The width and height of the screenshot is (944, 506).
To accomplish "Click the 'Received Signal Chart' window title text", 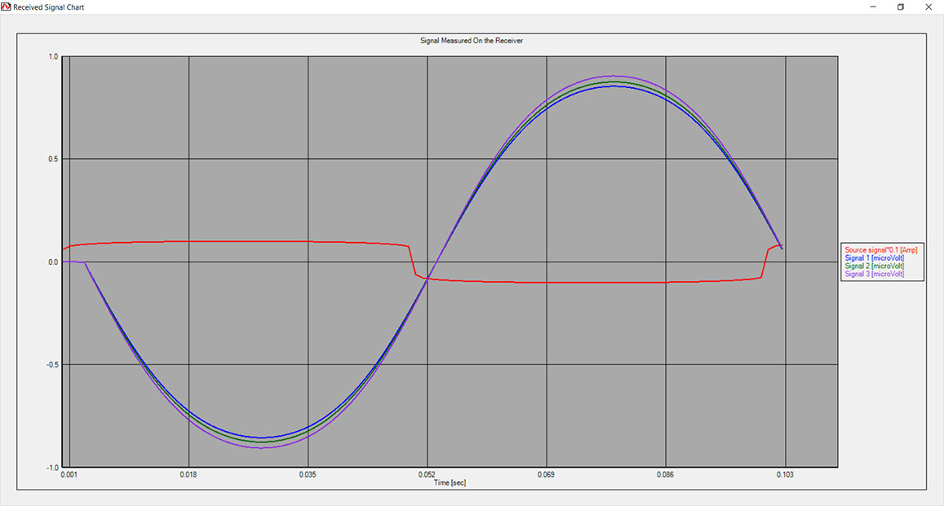I will [48, 7].
